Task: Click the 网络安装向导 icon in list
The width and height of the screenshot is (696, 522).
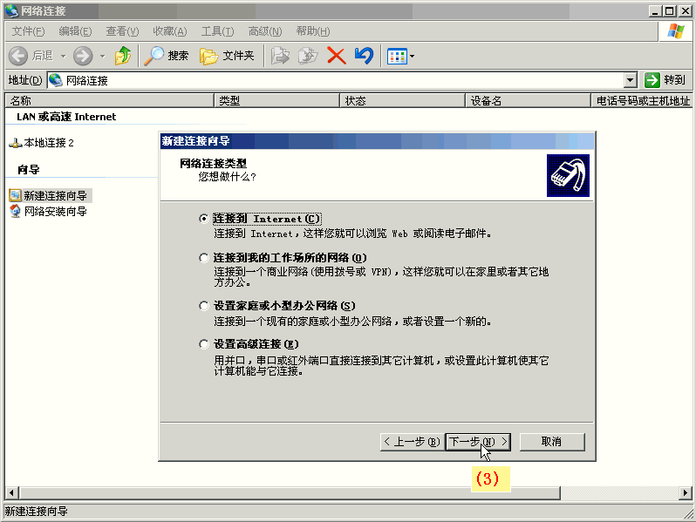Action: coord(15,211)
